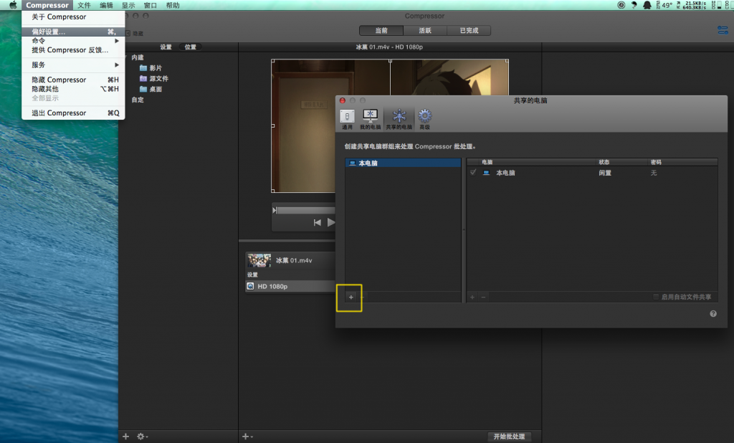Open the 高级 (Advanced) gear pane
The width and height of the screenshot is (734, 443).
pos(425,118)
